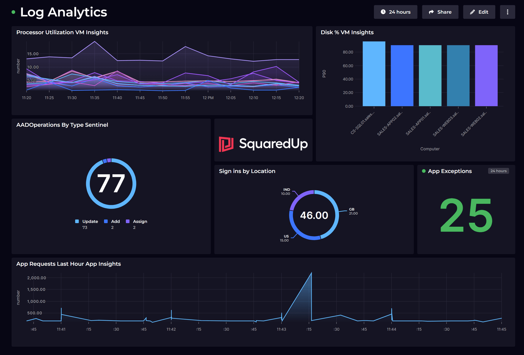524x355 pixels.
Task: Toggle the Assign legend item
Action: pyautogui.click(x=140, y=221)
